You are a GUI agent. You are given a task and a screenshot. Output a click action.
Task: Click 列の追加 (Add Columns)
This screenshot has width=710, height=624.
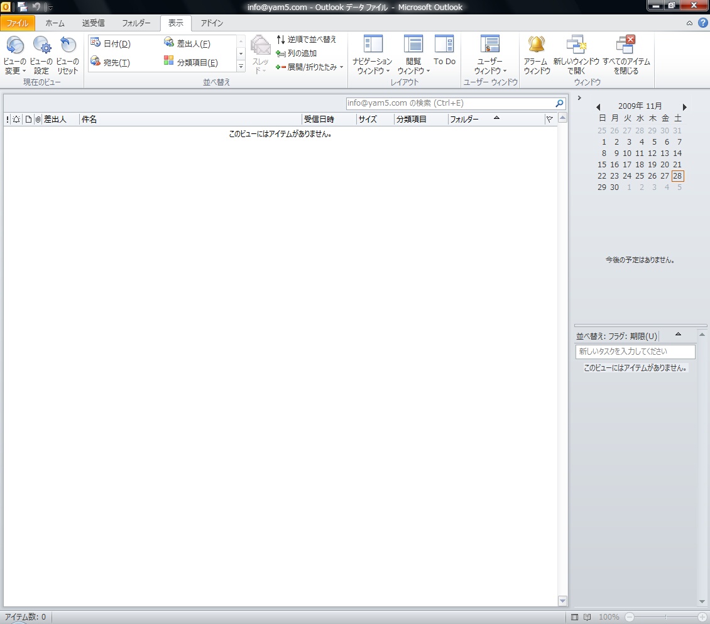click(x=296, y=53)
